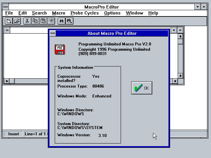Click the "Line=1 of 1" status text
211x158 pixels.
point(35,134)
